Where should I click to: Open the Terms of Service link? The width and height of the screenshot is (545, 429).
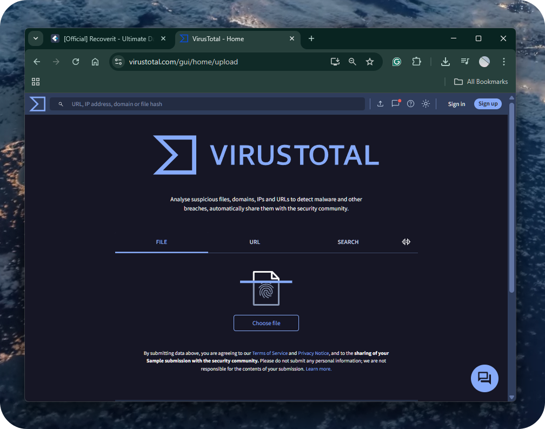click(270, 353)
